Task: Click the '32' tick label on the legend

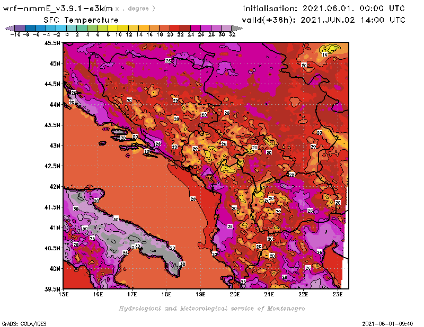Action: pos(232,34)
